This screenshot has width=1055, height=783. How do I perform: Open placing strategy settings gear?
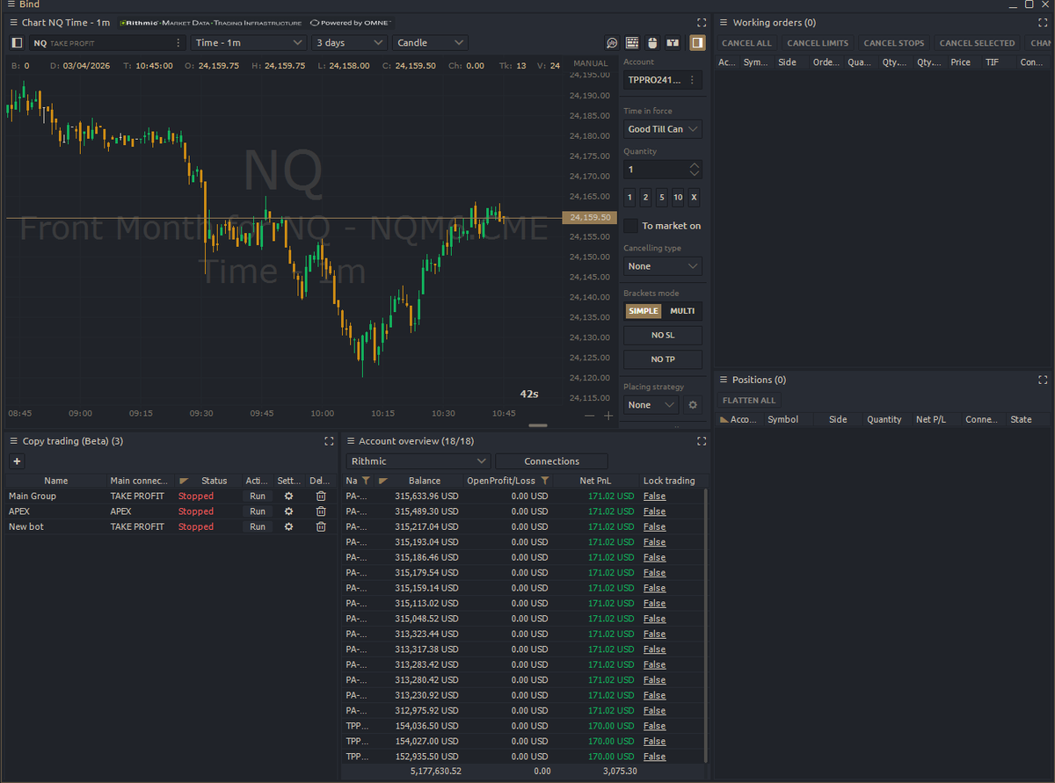[x=693, y=405]
